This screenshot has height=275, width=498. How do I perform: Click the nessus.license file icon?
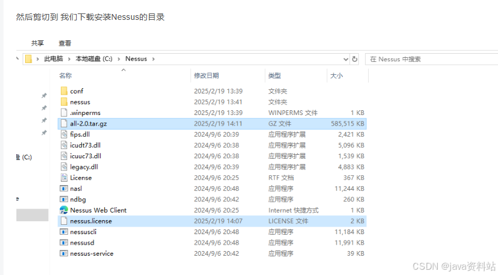[x=64, y=221]
